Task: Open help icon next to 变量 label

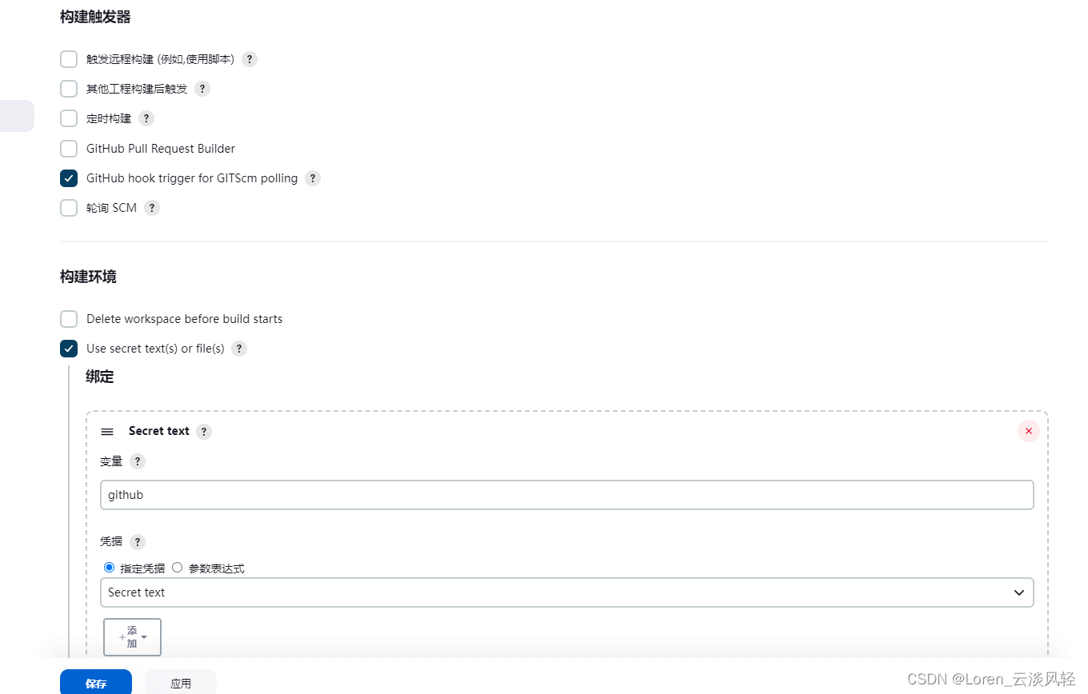Action: 138,461
